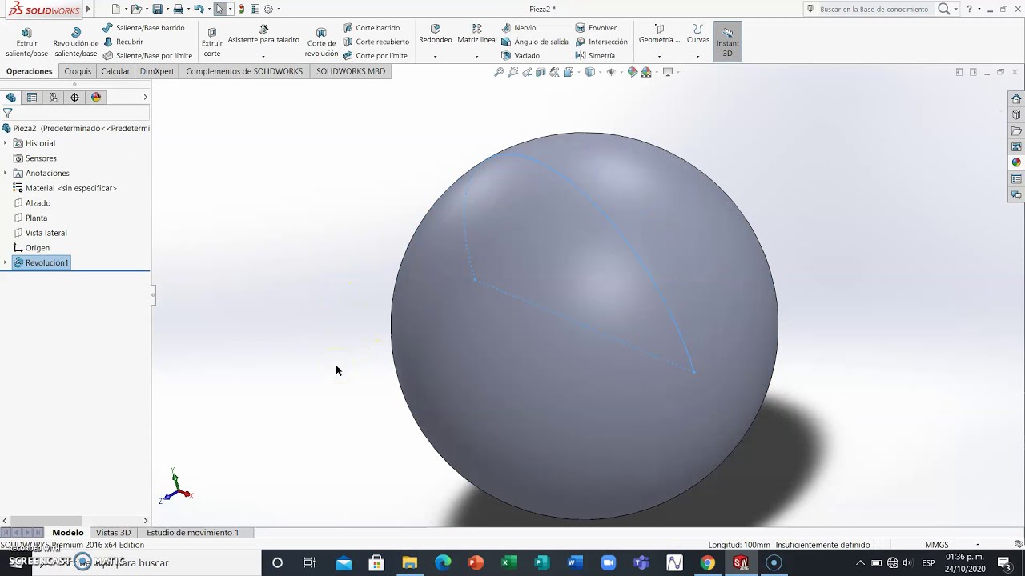
Task: Select Revolución de saliente/base tool
Action: click(76, 42)
